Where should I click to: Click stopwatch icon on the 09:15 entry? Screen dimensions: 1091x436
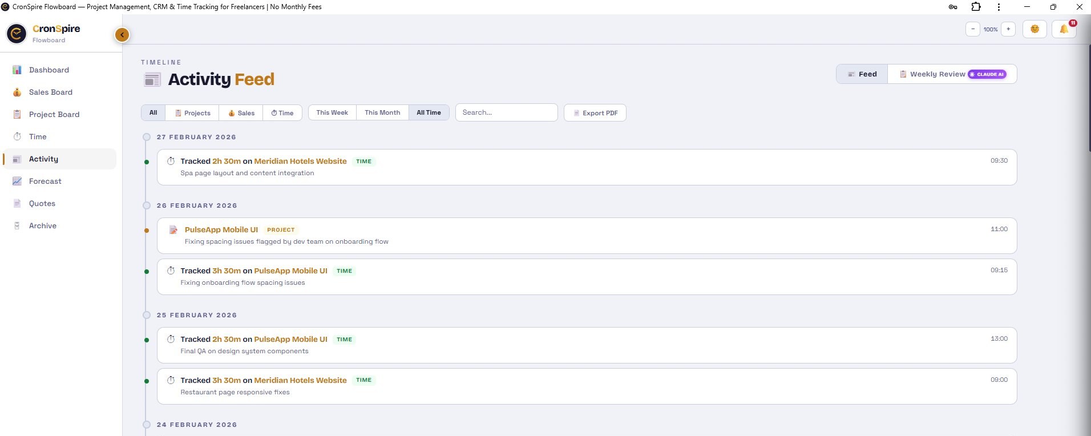point(171,271)
